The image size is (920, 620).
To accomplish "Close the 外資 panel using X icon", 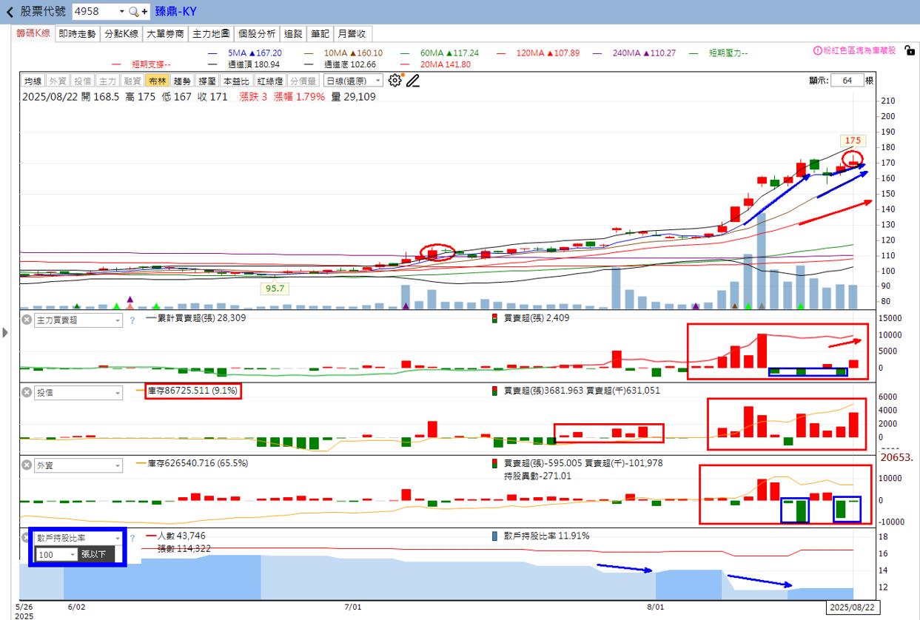I will pos(27,465).
